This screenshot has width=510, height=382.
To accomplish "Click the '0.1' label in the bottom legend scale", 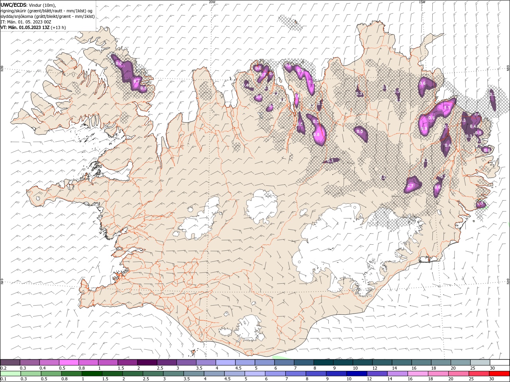I will (x=3, y=379).
